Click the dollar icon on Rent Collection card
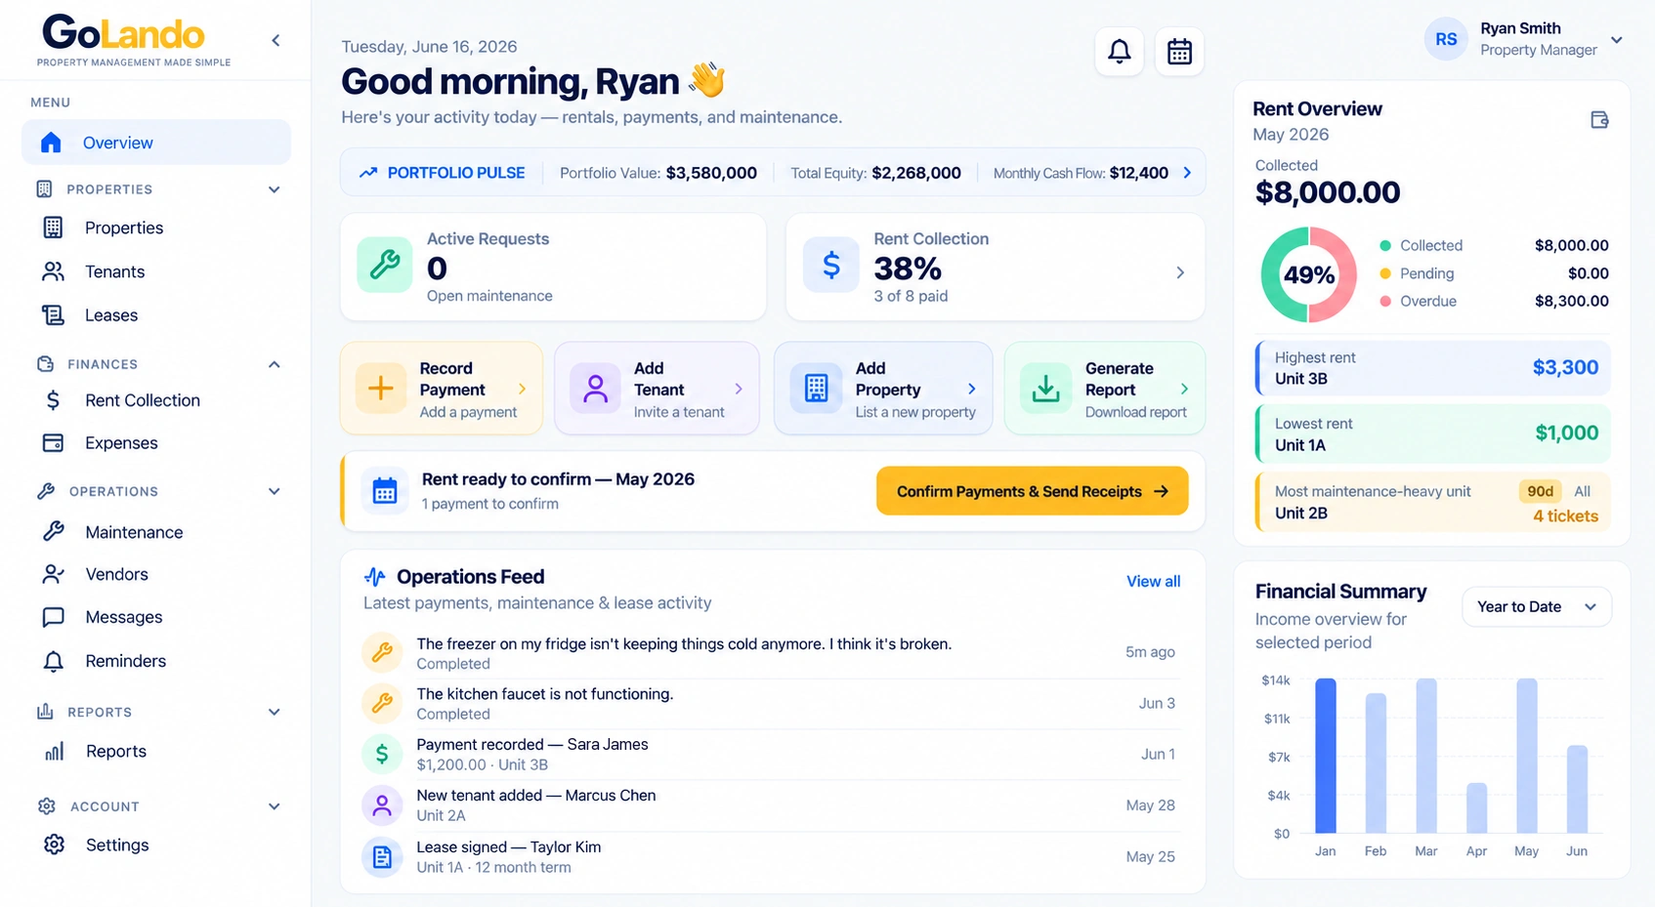 831,265
